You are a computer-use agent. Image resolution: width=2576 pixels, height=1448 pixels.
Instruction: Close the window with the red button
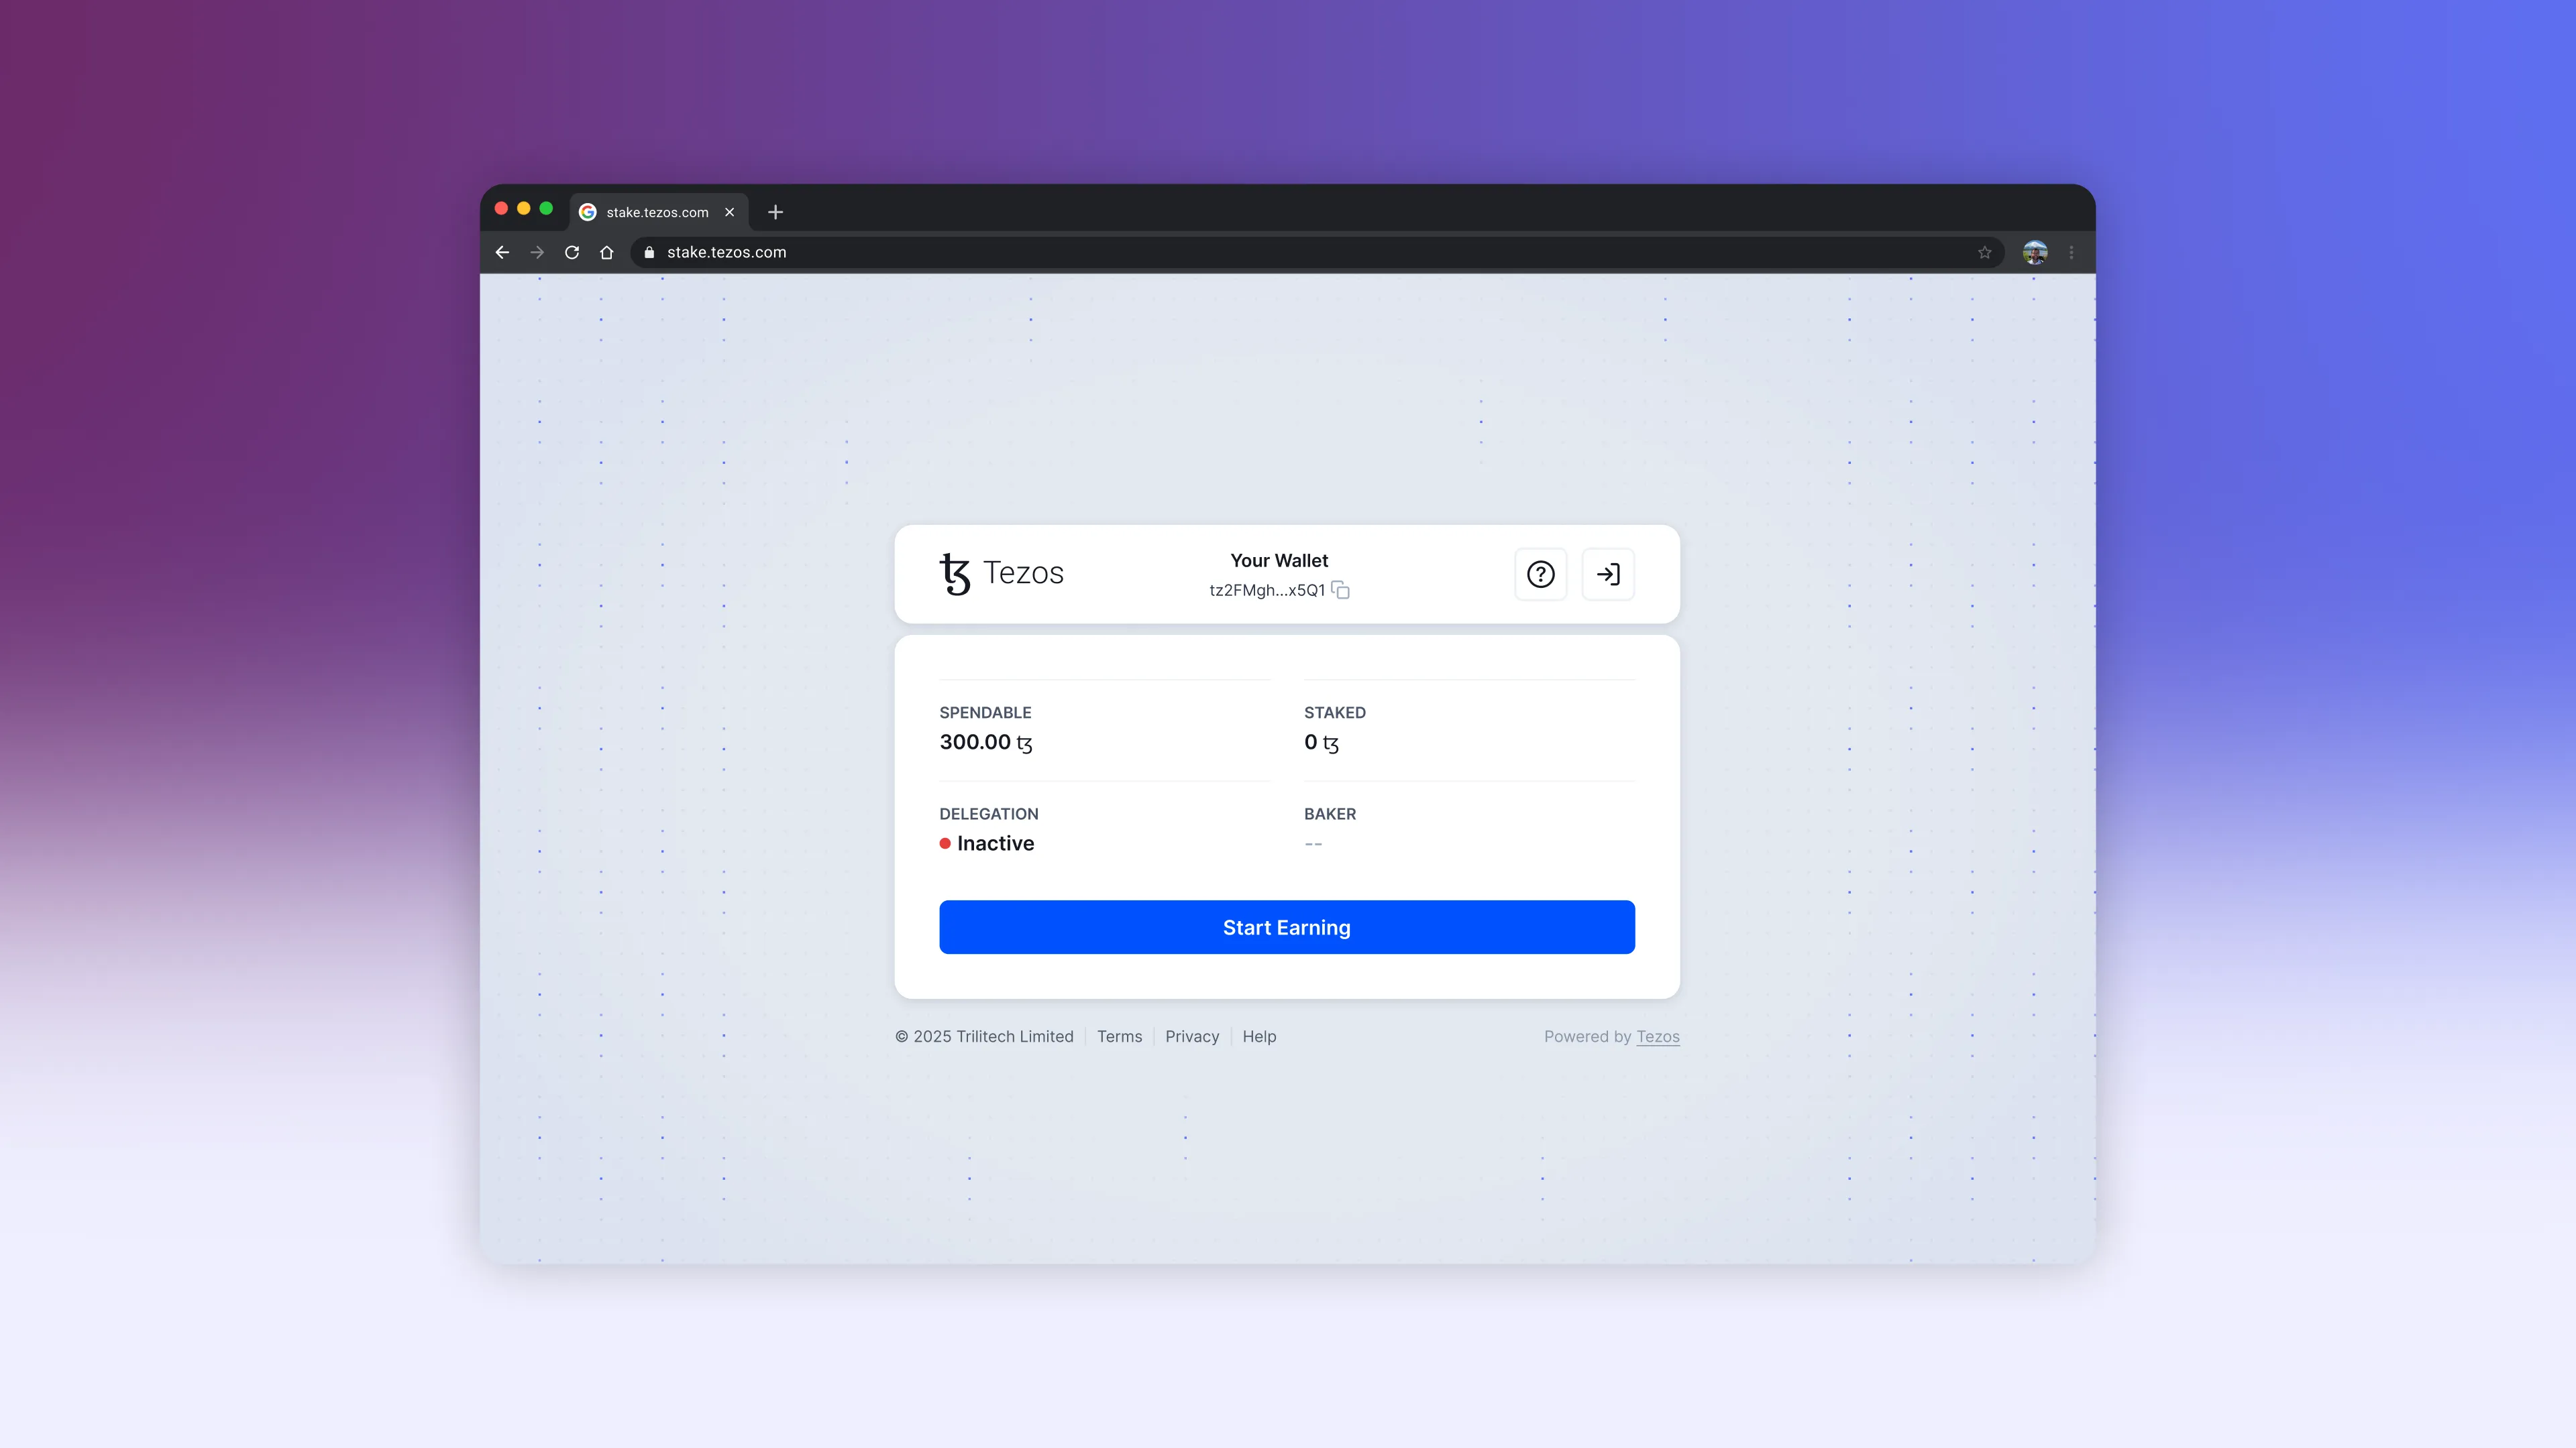tap(501, 209)
